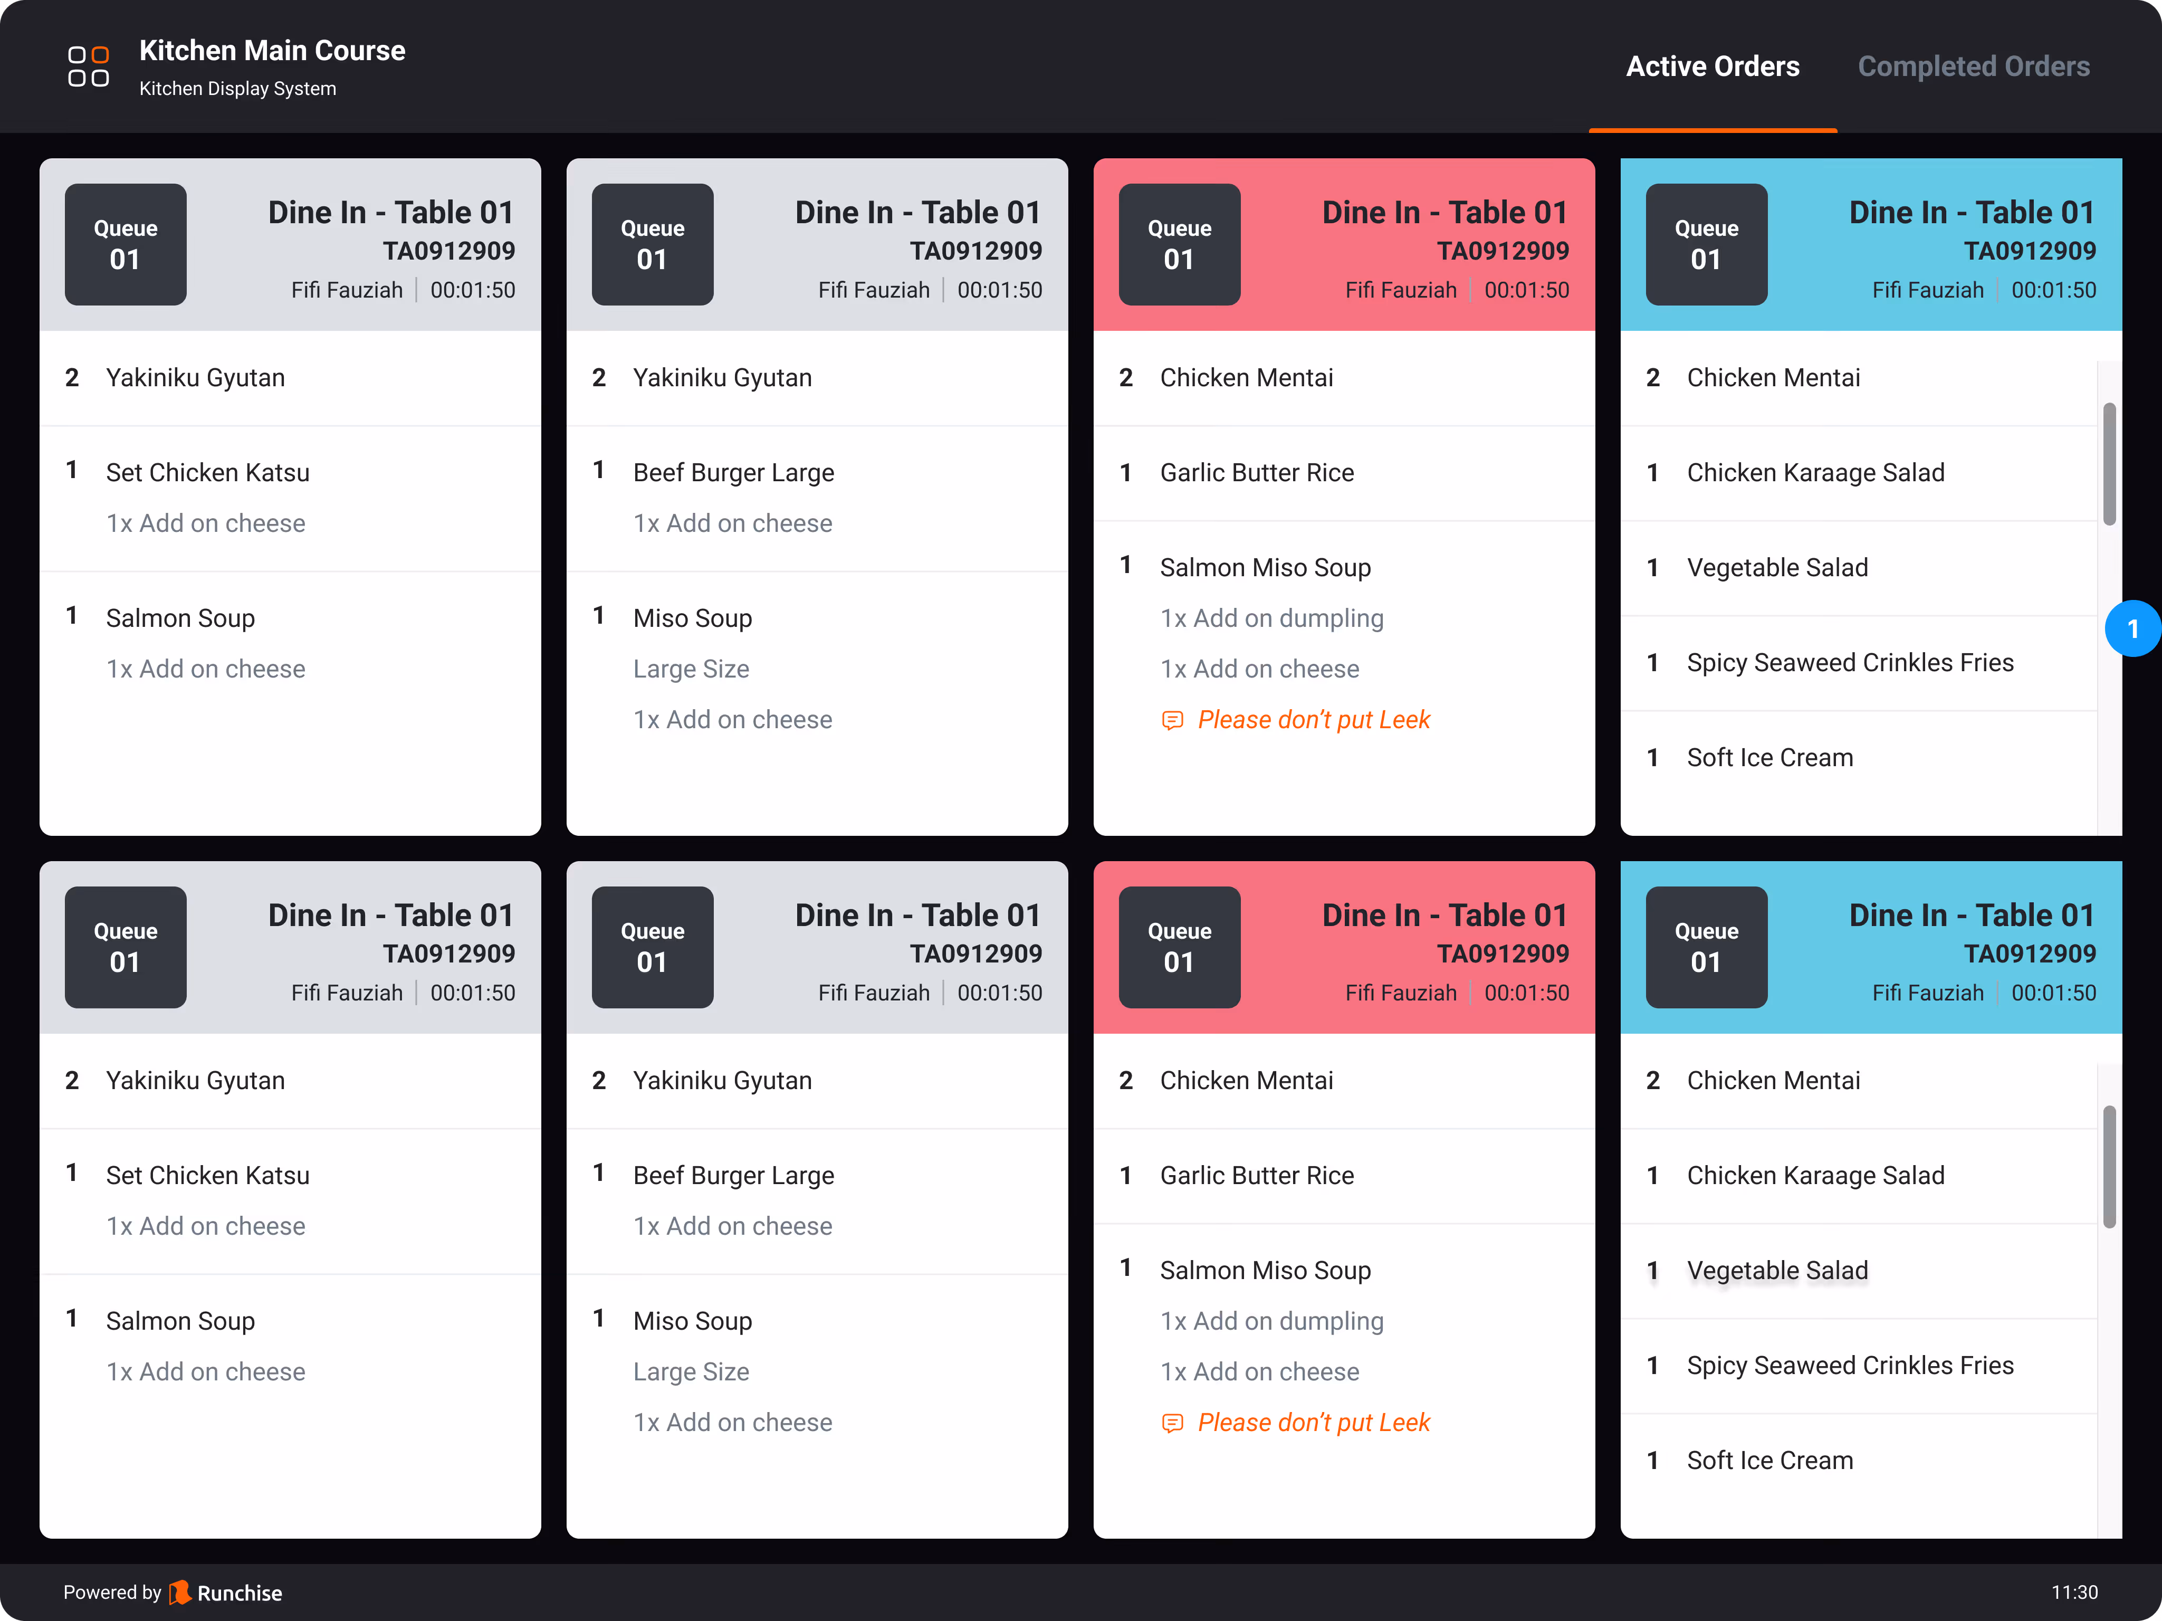Viewport: 2162px width, 1621px height.
Task: Click the Kitchen Main Course grid logo icon
Action: coord(88,66)
